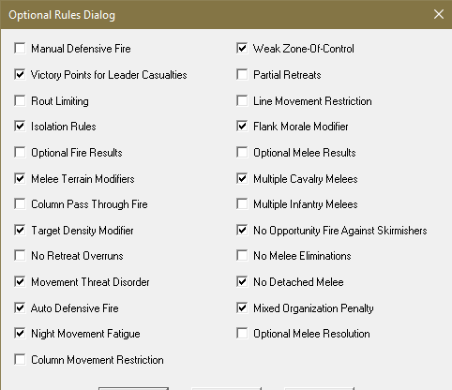Screen dimensions: 452x390
Task: Enable Manual Defensive Fire checkbox
Action: (x=20, y=49)
